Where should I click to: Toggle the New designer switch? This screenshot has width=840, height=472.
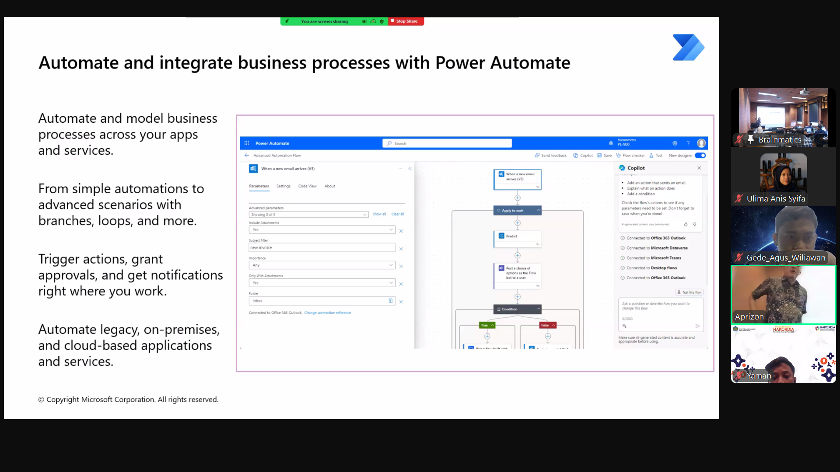(x=700, y=156)
